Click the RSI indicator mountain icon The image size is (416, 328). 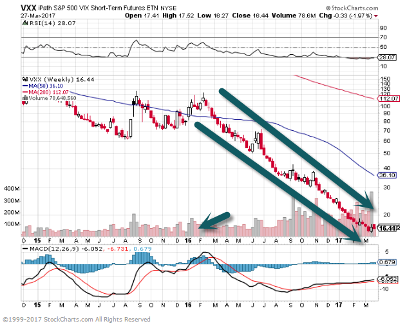[26, 23]
